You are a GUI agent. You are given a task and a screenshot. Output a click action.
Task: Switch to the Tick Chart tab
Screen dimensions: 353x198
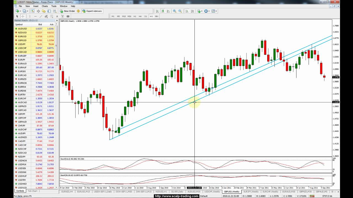(x=33, y=191)
